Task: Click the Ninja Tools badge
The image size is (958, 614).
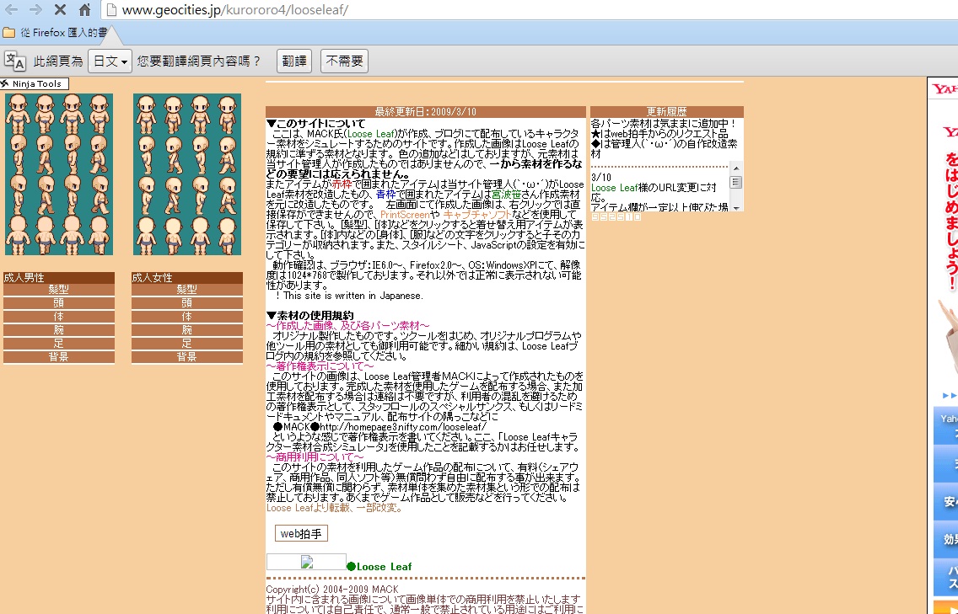Action: click(x=35, y=83)
